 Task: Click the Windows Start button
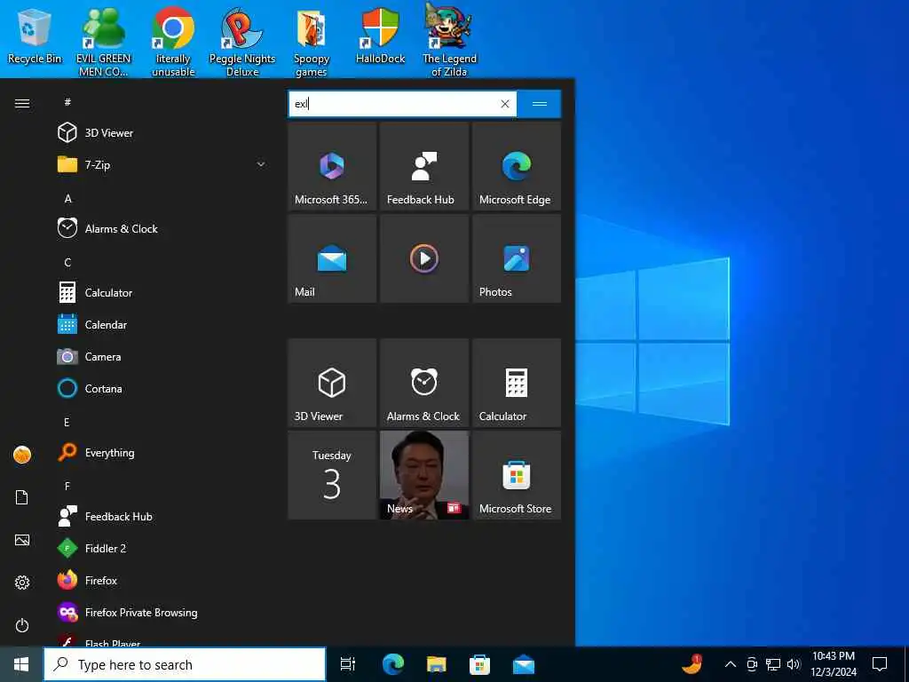21,664
